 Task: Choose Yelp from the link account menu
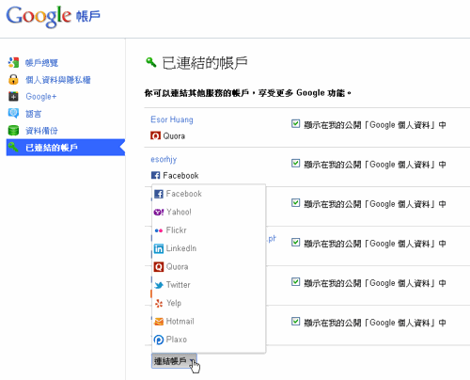point(209,303)
